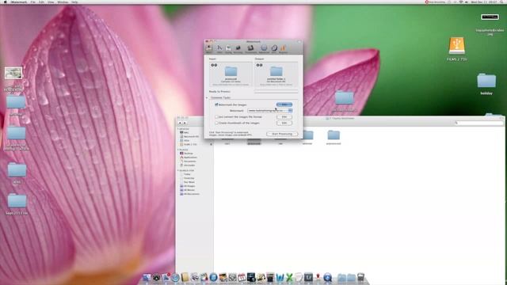
Task: Open Finder from the Dock
Action: (147, 278)
